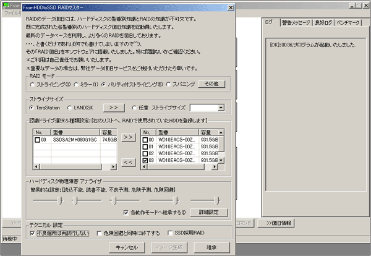
Task: Select ストライピング(0) RAID mode radio
Action: click(x=32, y=85)
